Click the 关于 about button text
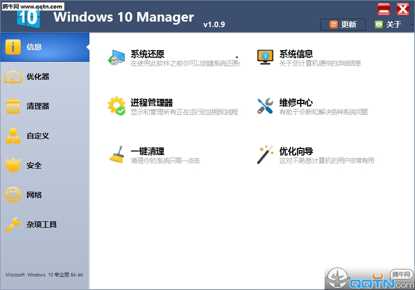Viewport: 415px width, 290px height. click(x=394, y=25)
